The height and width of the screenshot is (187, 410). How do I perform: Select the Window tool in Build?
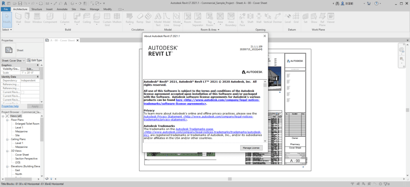[37, 18]
